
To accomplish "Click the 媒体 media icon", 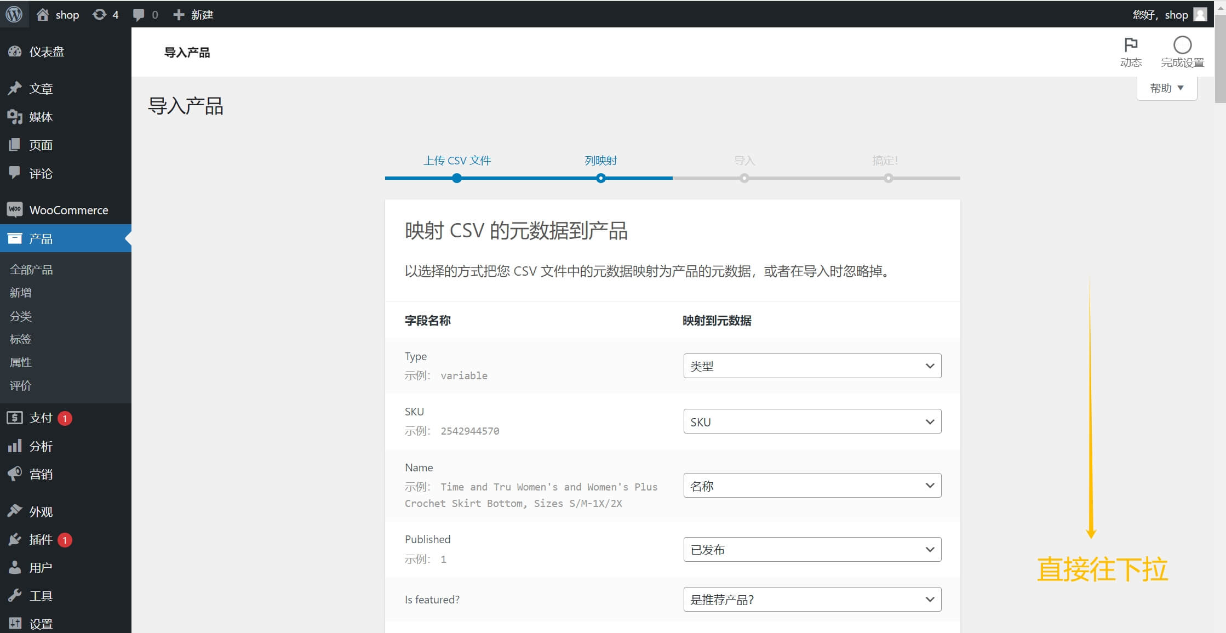I will (15, 117).
